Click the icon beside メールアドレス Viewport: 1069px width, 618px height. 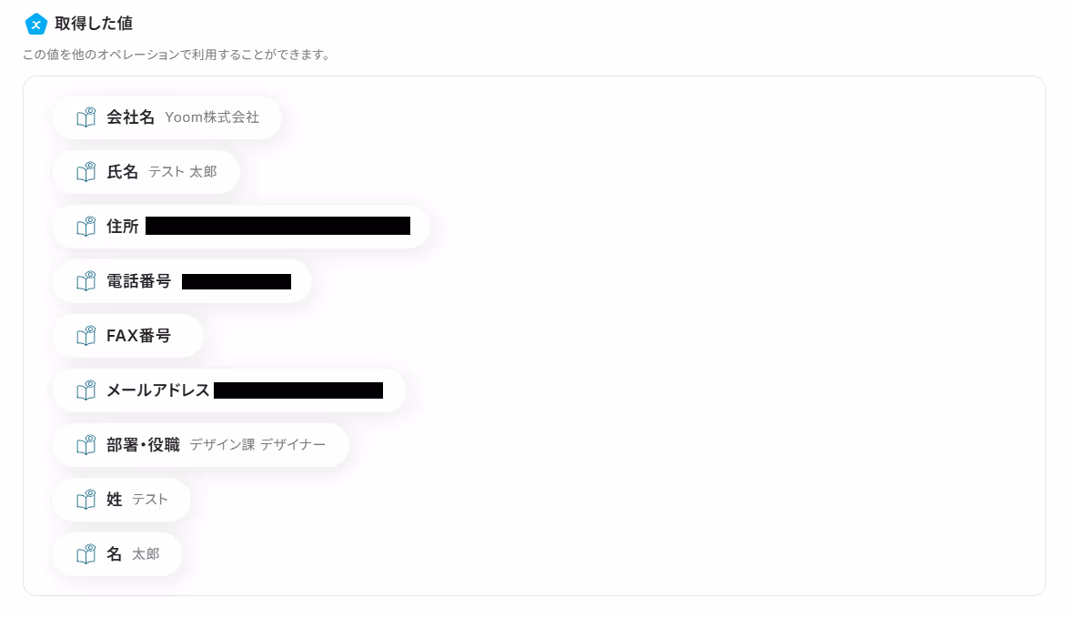(x=86, y=390)
